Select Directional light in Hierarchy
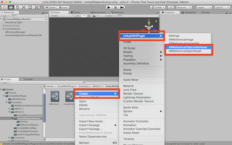The width and height of the screenshot is (232, 145). tap(14, 22)
